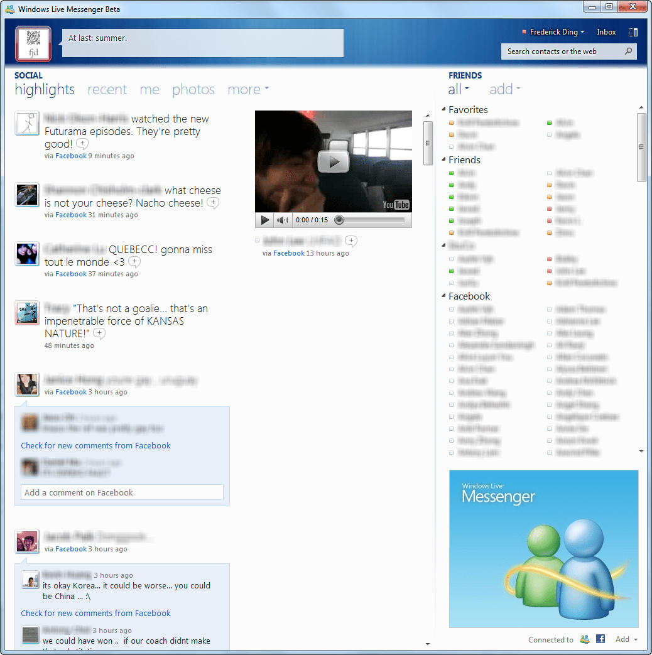Click the SOCIAL heading
The width and height of the screenshot is (652, 655).
point(28,75)
